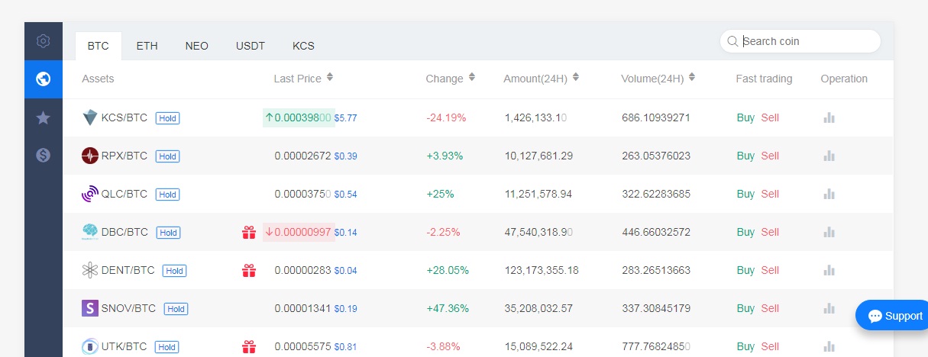Open the QLC/BTC pair name
The height and width of the screenshot is (357, 928).
124,194
